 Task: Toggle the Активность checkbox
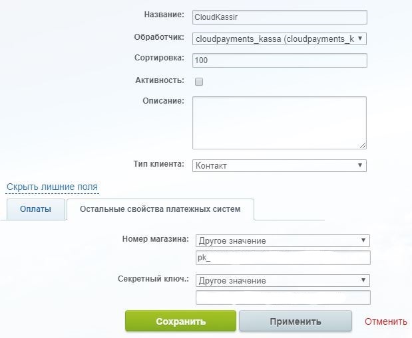(x=198, y=82)
